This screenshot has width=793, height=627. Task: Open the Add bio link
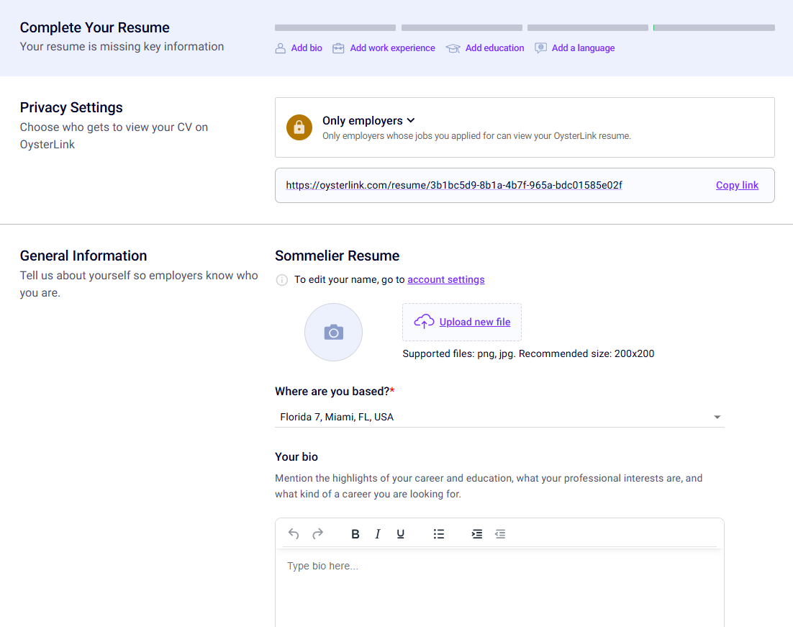click(x=307, y=48)
